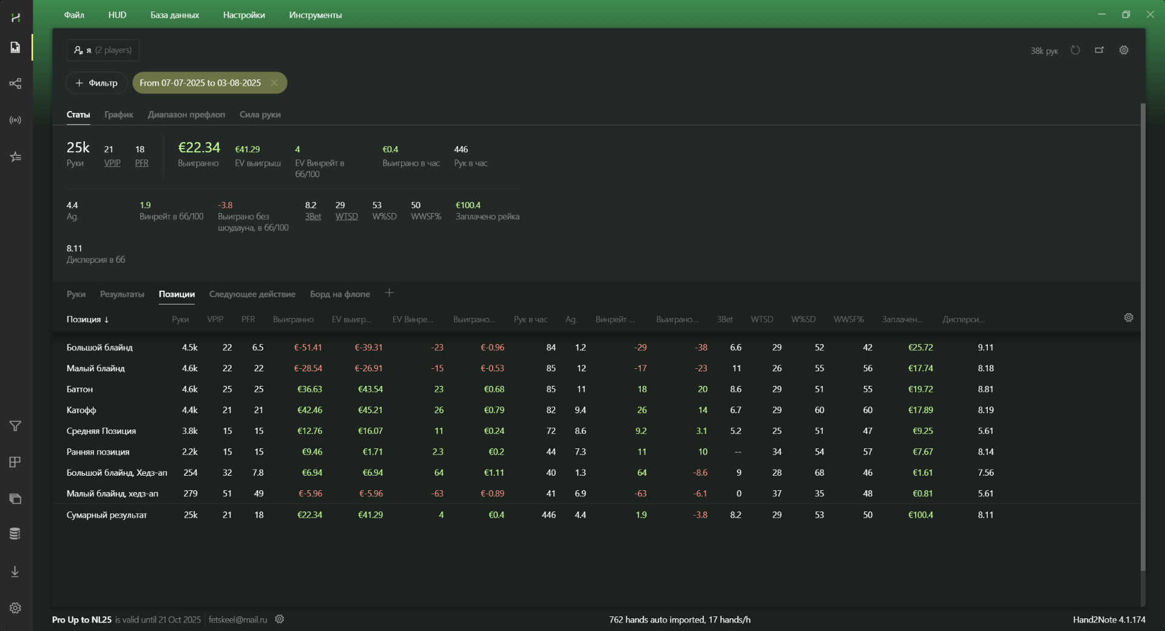The width and height of the screenshot is (1165, 631).
Task: Sort table by Руки column header
Action: pyautogui.click(x=180, y=319)
